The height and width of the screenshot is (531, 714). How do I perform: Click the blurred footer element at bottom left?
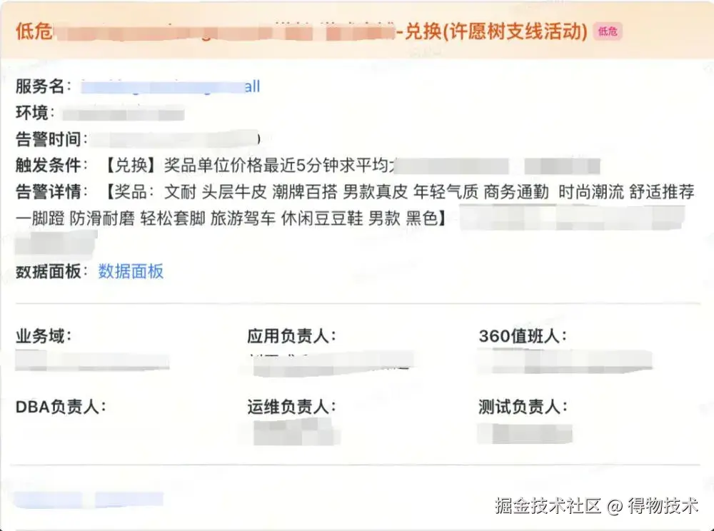point(86,498)
